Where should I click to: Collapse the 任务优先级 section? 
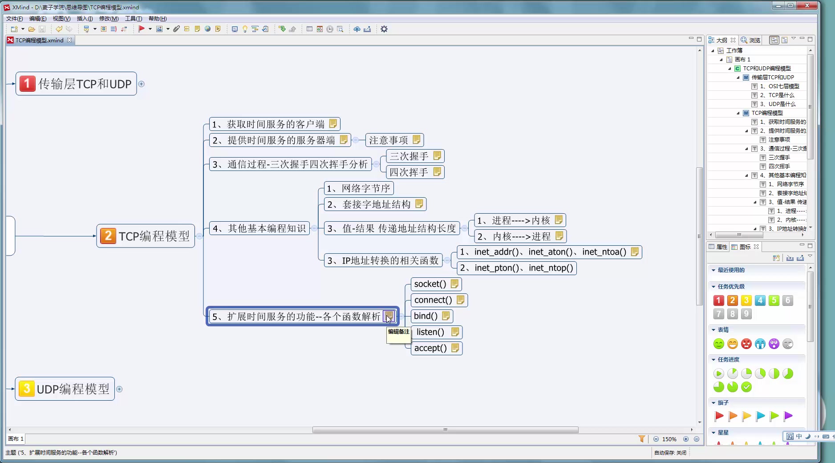tap(714, 286)
